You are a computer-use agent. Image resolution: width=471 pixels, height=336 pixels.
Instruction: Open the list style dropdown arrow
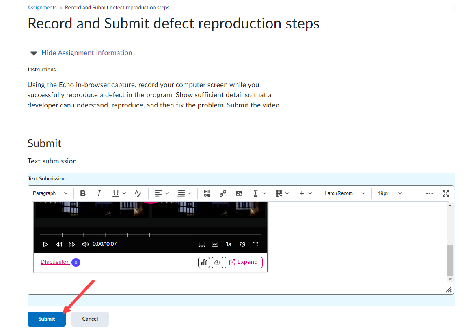[190, 193]
